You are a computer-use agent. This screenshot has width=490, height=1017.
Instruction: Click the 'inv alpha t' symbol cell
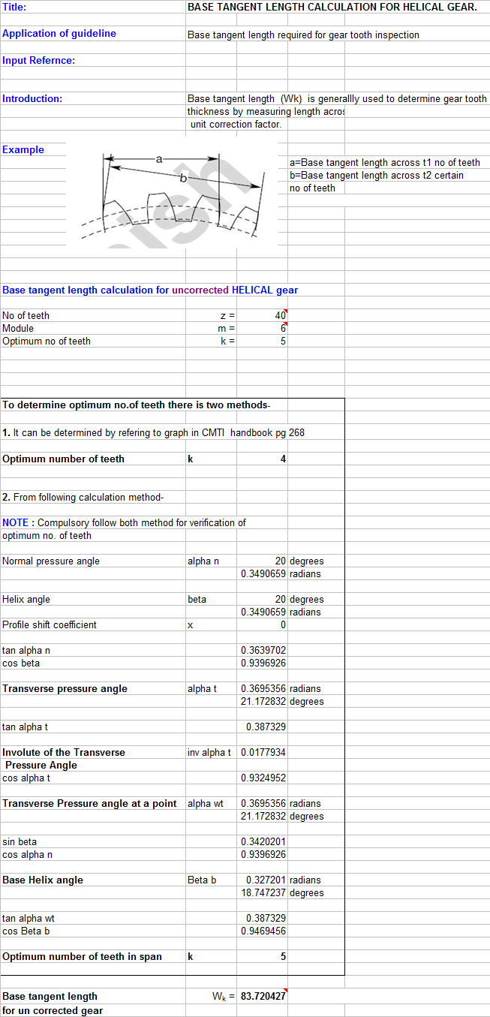point(209,753)
